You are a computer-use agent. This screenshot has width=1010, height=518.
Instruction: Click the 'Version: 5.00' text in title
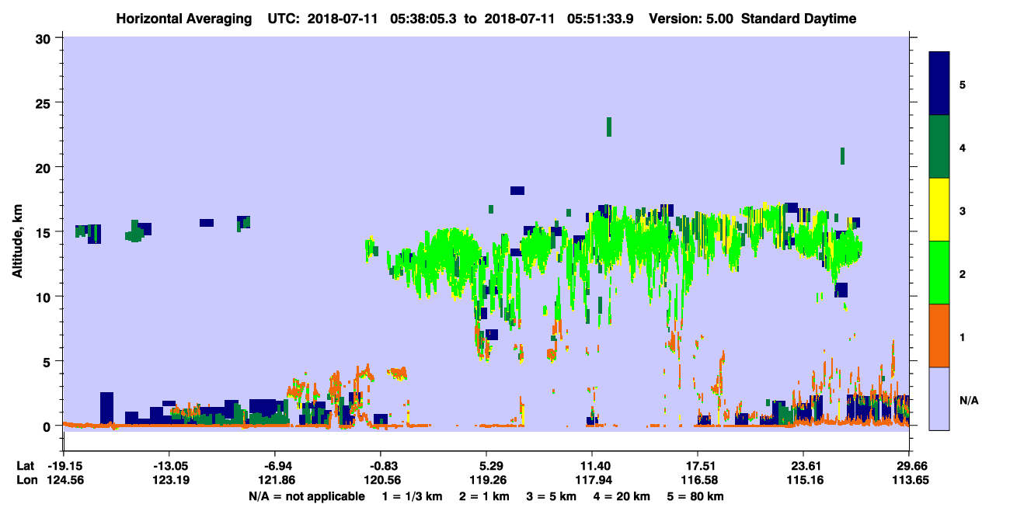[x=693, y=19]
